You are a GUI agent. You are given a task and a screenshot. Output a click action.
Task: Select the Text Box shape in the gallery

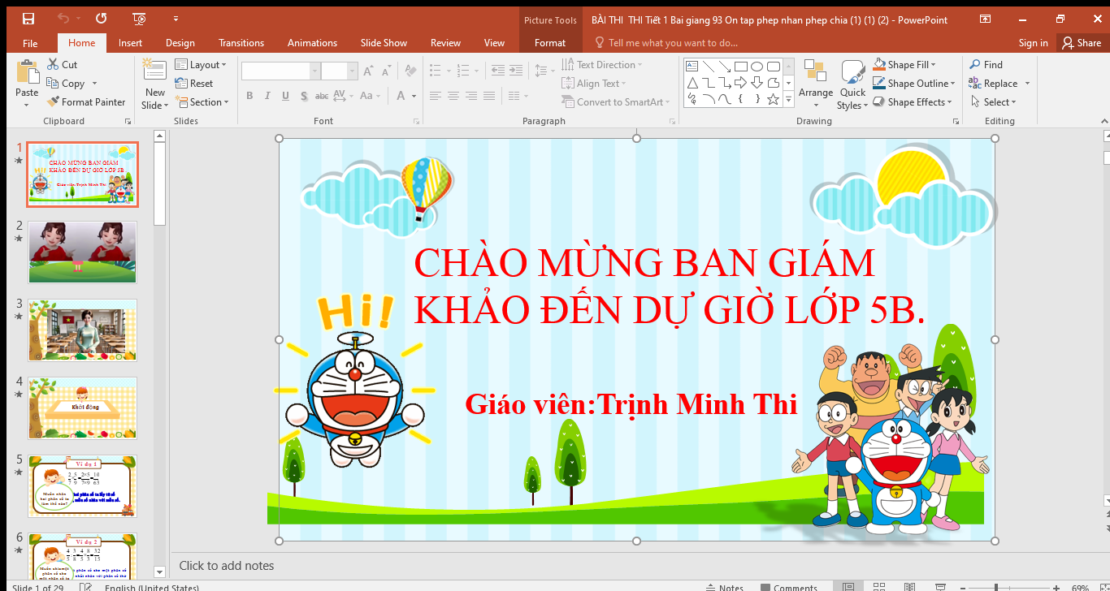692,67
